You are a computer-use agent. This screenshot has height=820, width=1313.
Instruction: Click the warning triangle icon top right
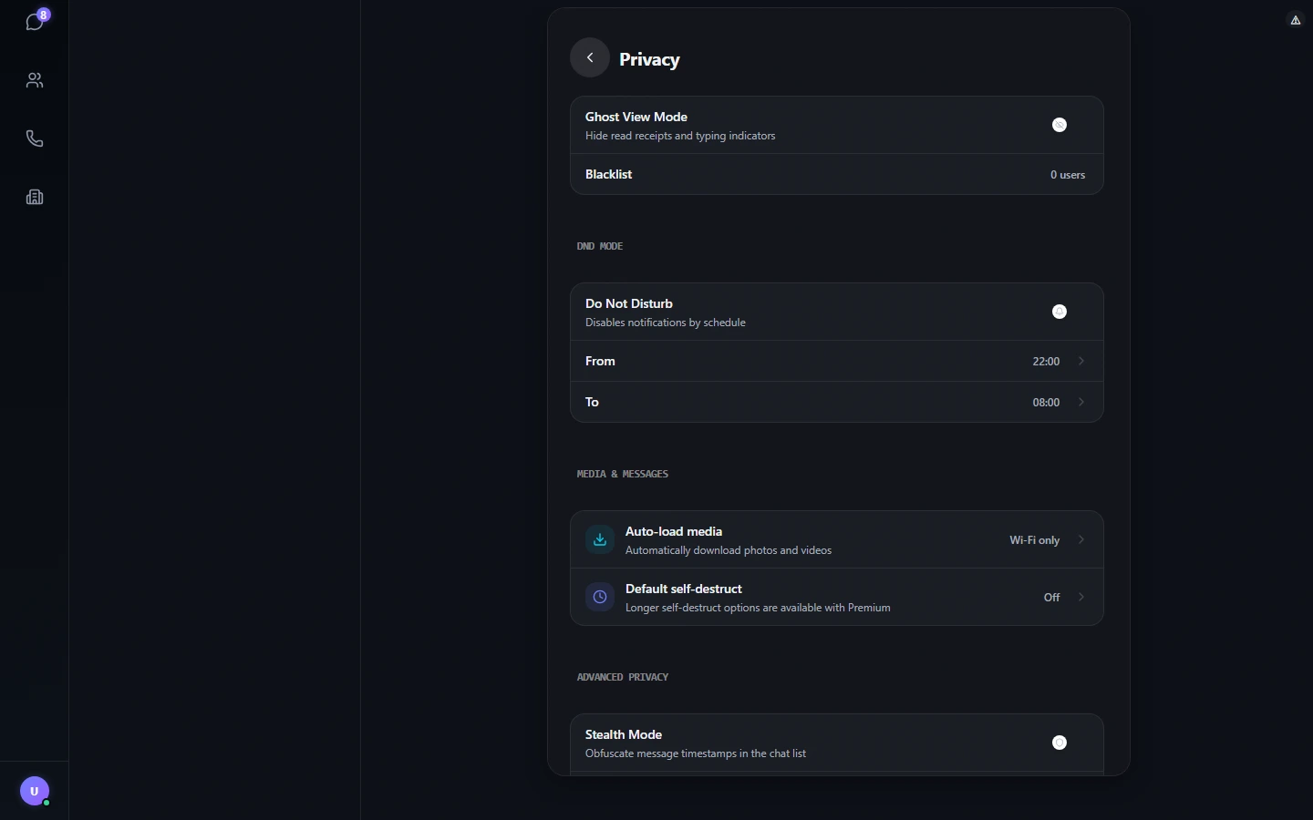tap(1295, 20)
